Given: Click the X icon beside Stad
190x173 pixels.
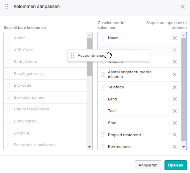Looking at the screenshot, I should pyautogui.click(x=174, y=123).
